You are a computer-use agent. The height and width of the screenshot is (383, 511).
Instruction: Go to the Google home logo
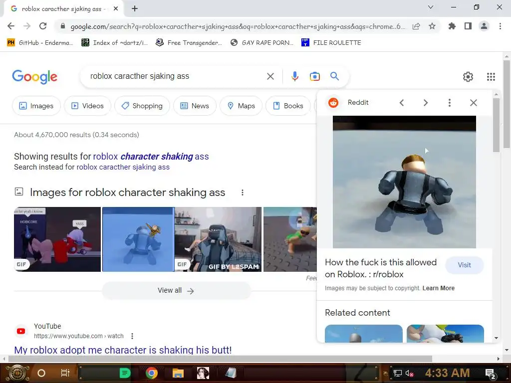(34, 76)
